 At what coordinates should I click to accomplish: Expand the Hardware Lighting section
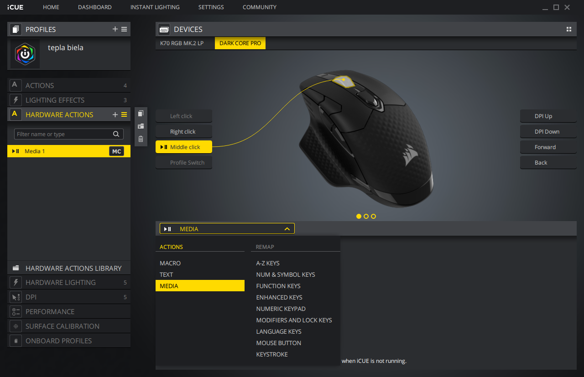pos(69,282)
